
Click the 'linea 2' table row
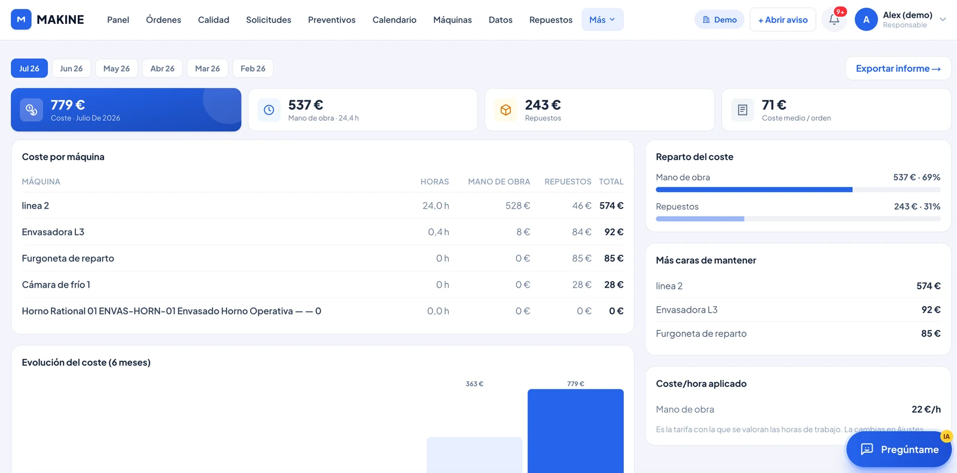coord(322,206)
